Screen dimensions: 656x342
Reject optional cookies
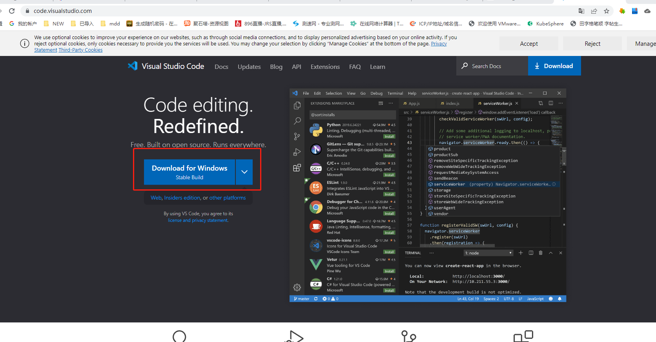click(592, 43)
